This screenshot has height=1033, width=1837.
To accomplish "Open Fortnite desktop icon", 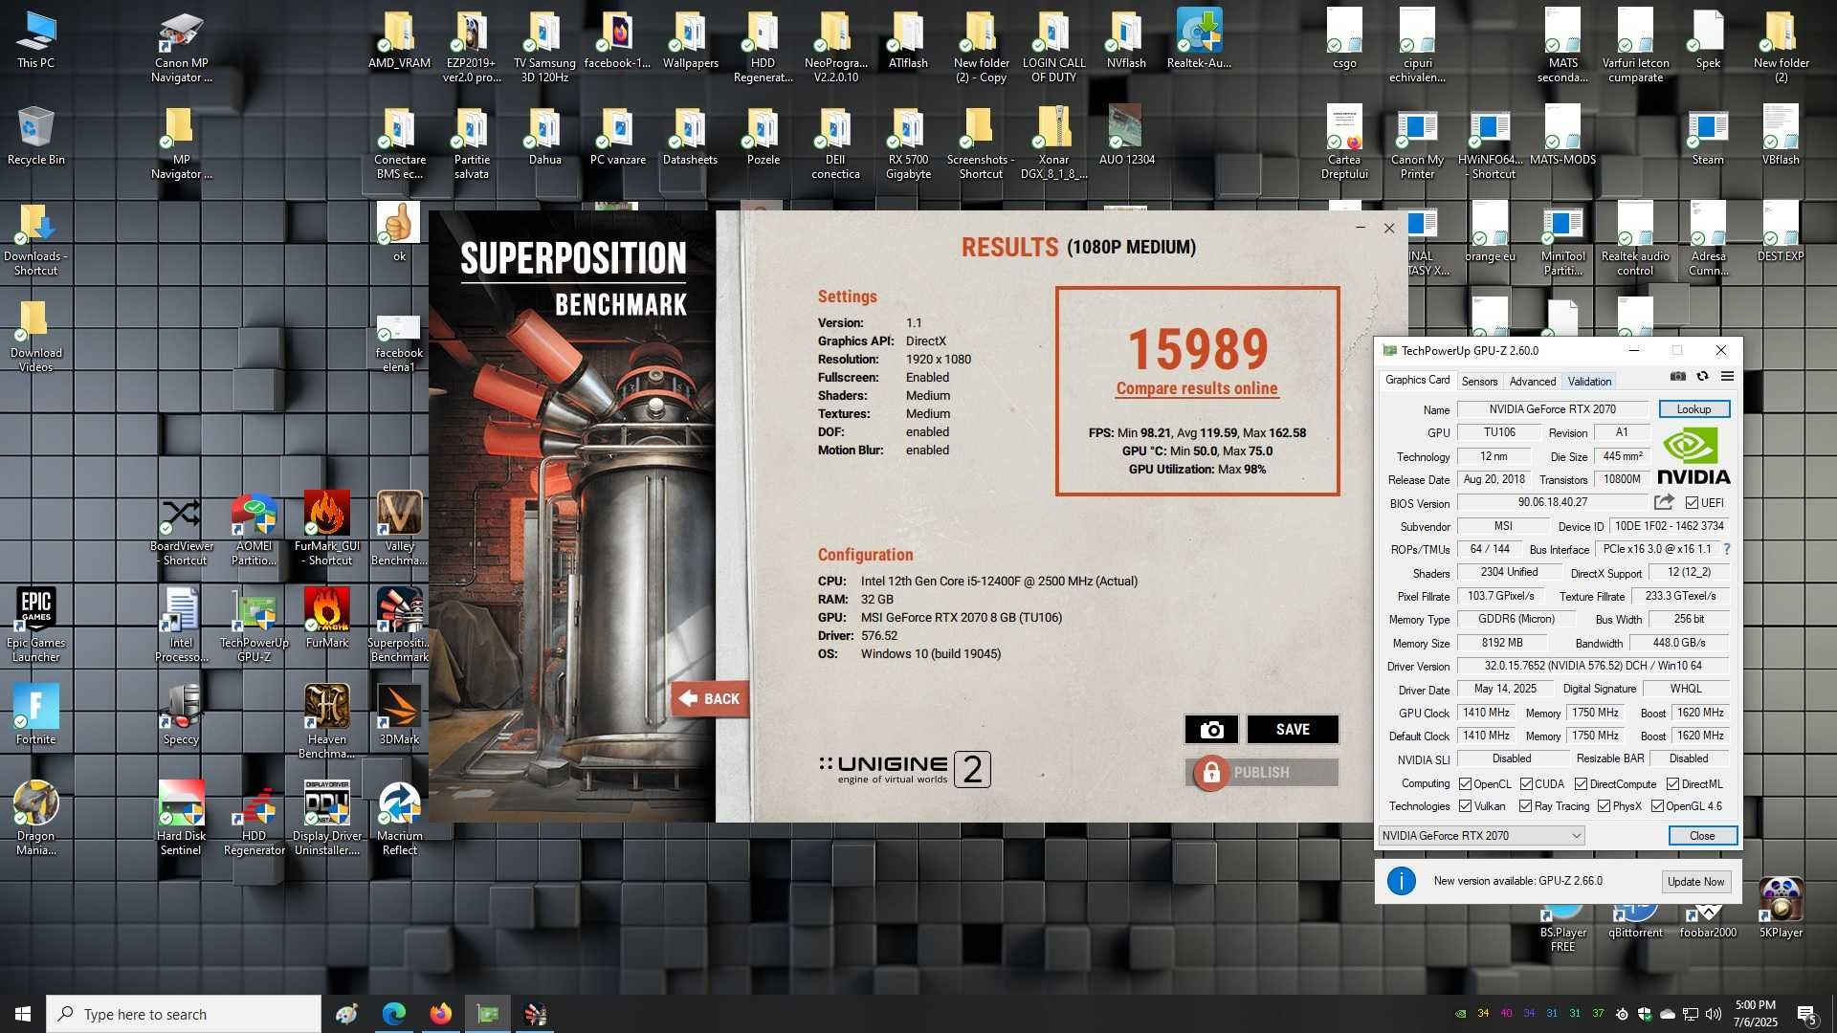I will click(x=35, y=714).
